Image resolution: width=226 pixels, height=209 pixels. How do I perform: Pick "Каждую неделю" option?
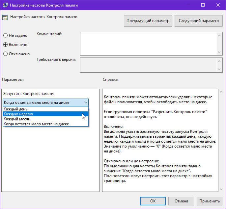tap(45, 114)
